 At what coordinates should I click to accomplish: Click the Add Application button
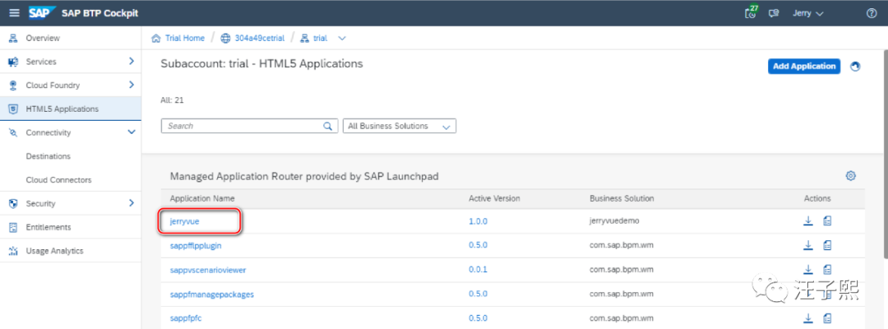[803, 67]
